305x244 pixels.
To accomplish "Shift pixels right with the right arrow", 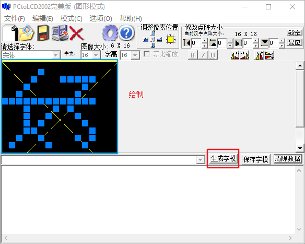I will (159, 40).
